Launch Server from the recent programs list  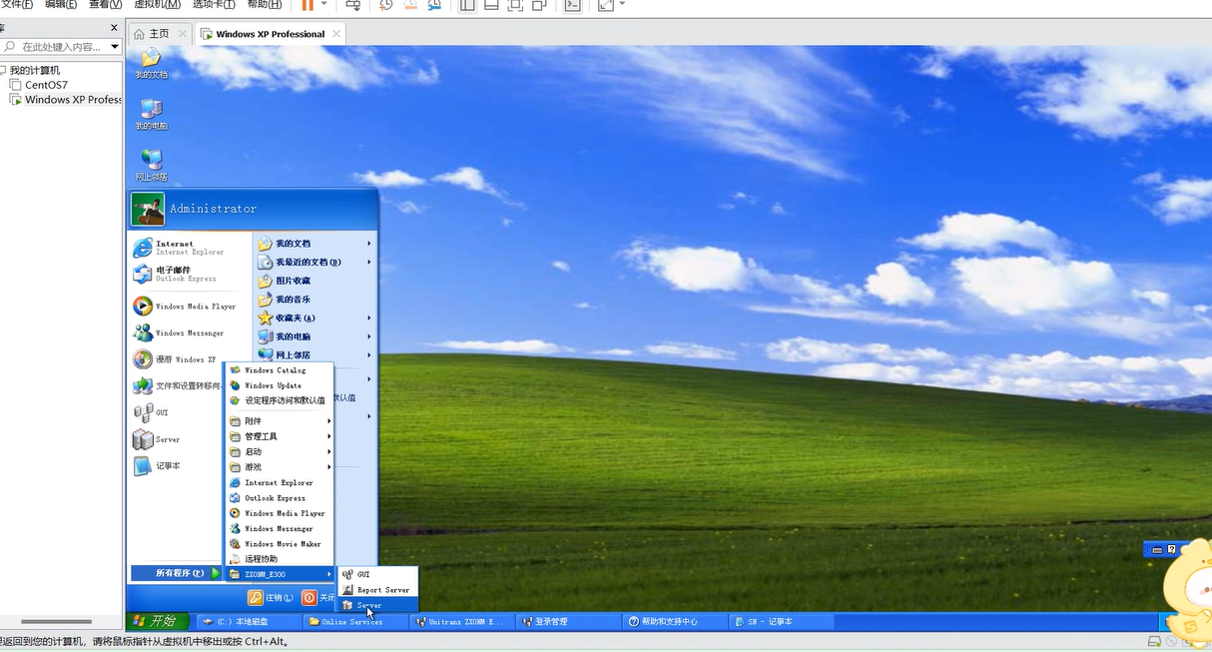(178, 439)
